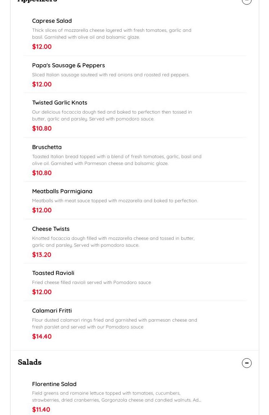Open the Cheese Twists item
This screenshot has height=415, width=269.
[x=51, y=229]
